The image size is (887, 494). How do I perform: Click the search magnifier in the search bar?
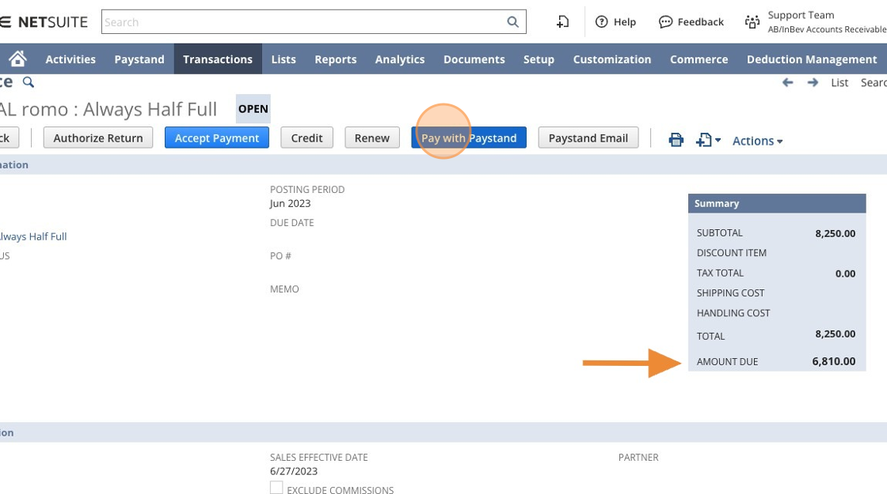[x=512, y=22]
